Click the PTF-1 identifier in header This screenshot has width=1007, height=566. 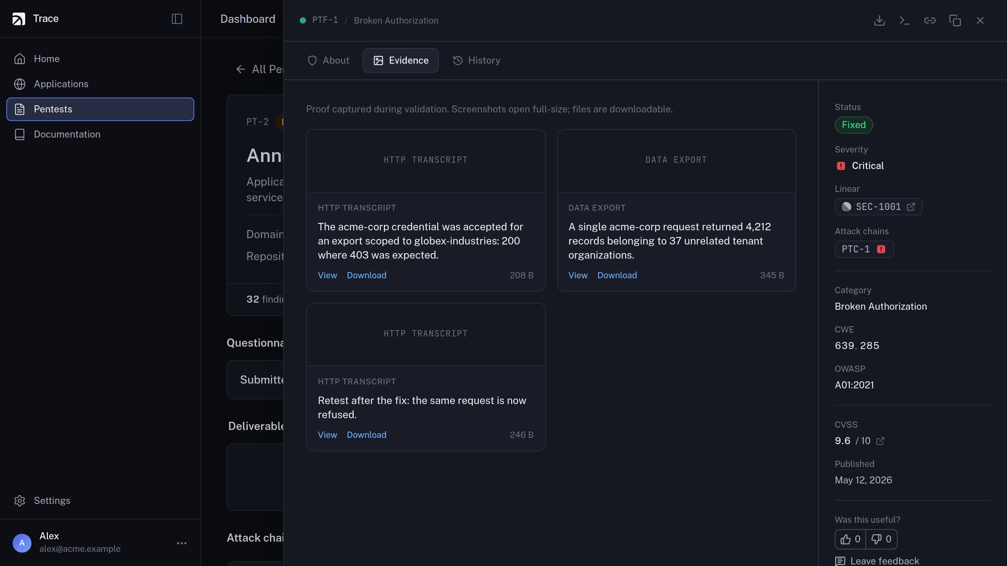[x=325, y=20]
